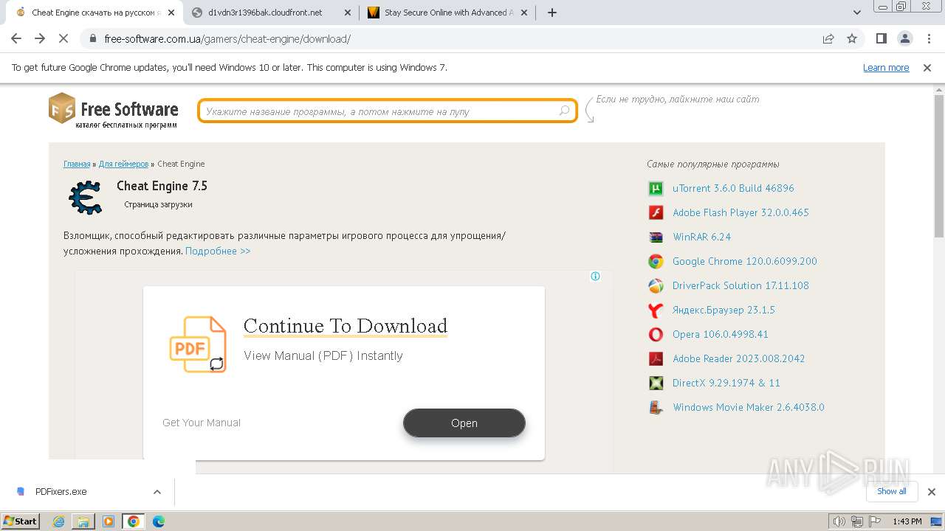Click Learn more link in update bar
945x531 pixels.
pos(886,67)
